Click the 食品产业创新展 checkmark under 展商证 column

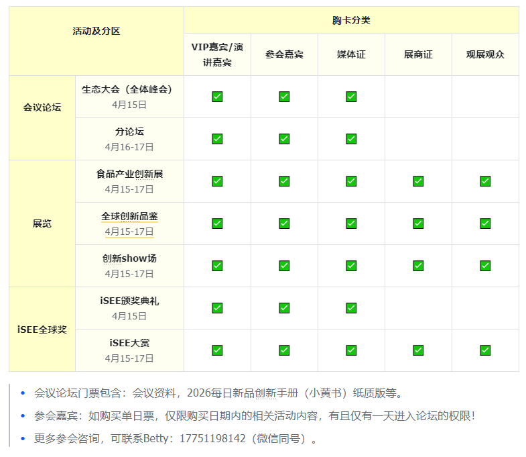[418, 181]
